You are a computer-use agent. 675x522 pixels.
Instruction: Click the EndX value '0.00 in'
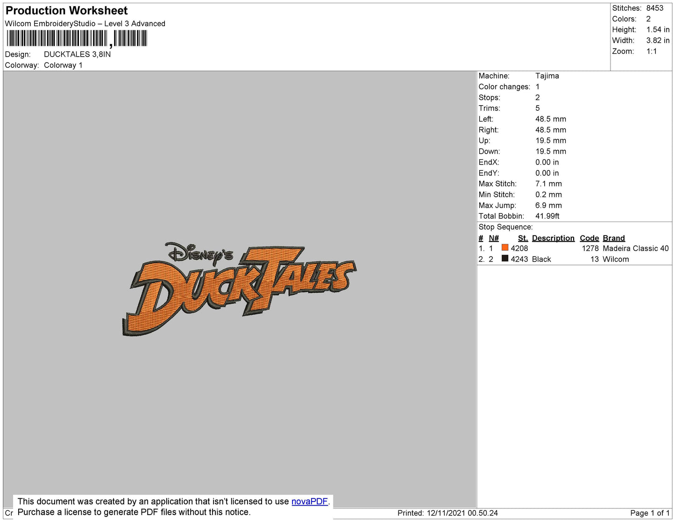547,162
